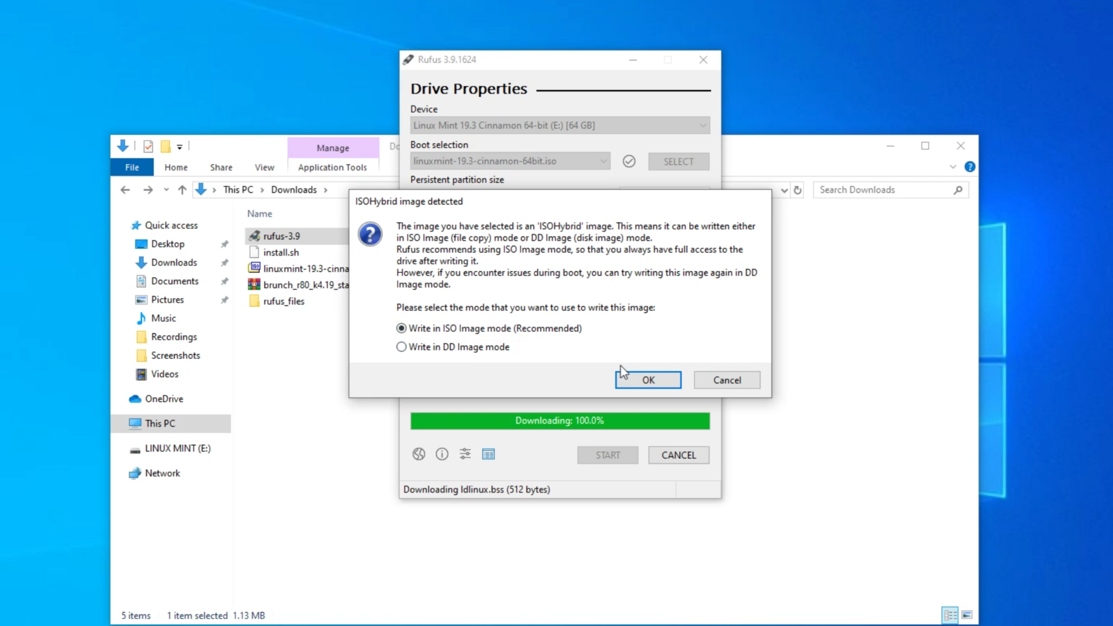Switch to the Home ribbon tab

tap(176, 167)
